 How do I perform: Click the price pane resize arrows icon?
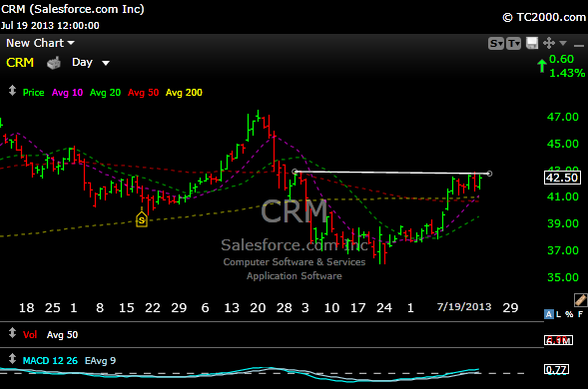pos(12,91)
